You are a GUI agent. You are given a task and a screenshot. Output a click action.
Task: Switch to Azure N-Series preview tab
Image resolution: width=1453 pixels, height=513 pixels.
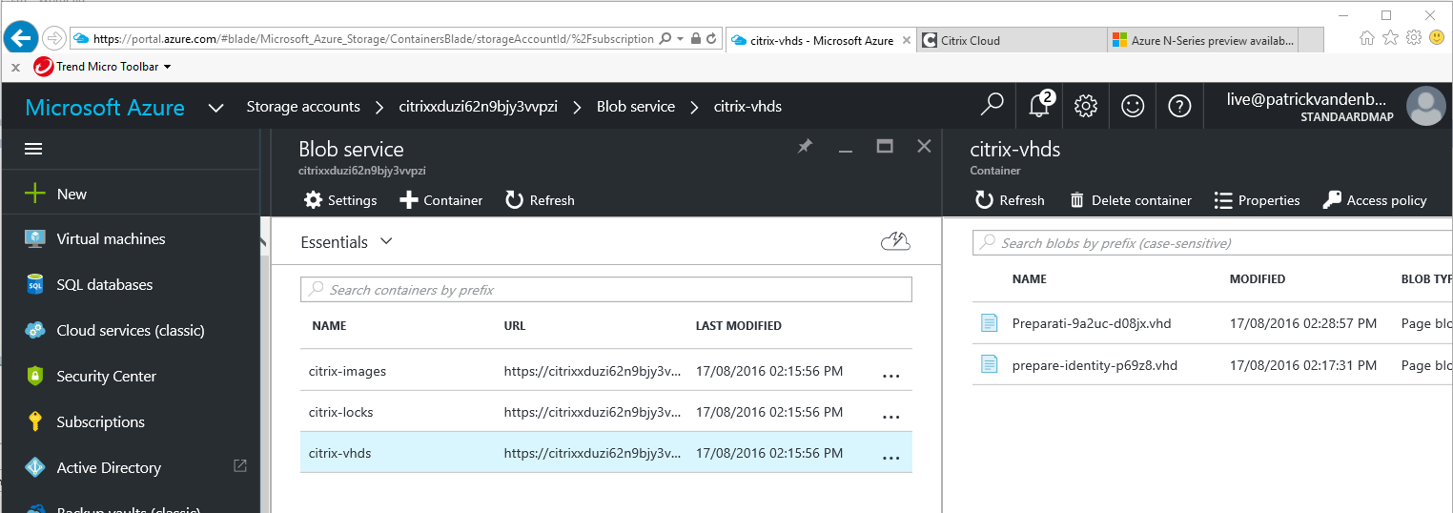click(1203, 40)
